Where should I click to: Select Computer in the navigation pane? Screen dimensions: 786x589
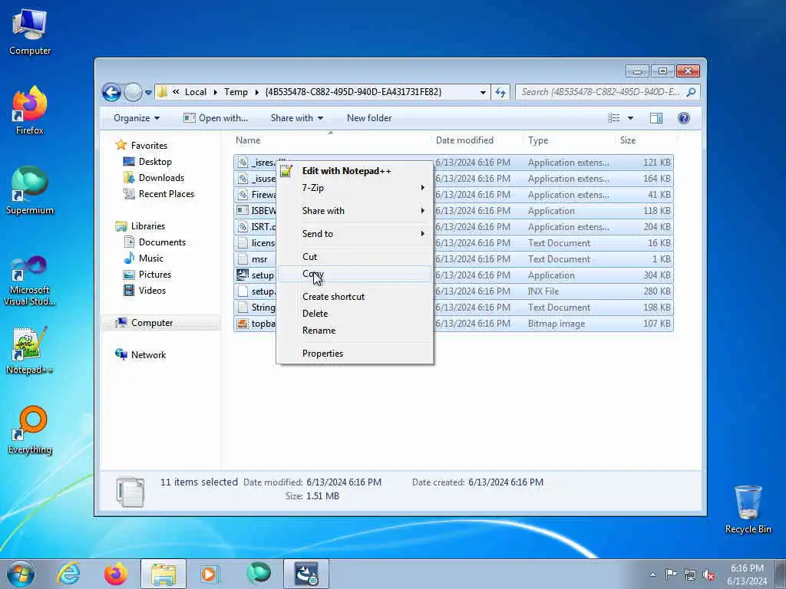160,323
